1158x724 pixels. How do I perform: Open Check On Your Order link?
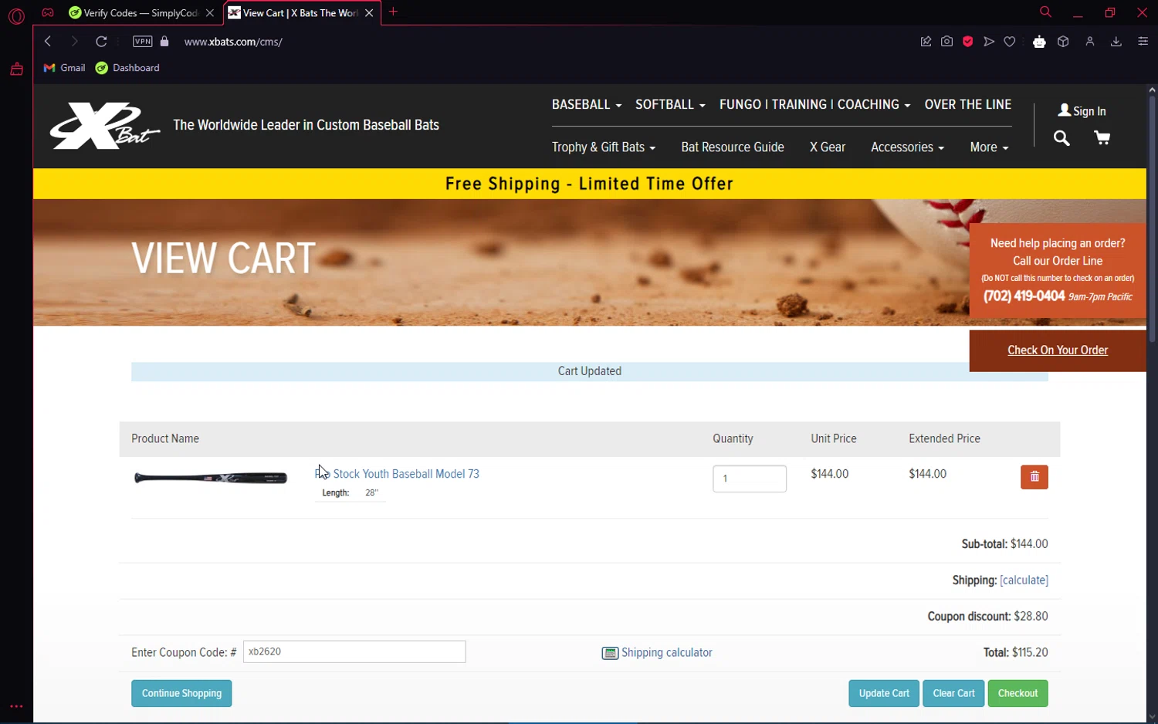(x=1058, y=350)
